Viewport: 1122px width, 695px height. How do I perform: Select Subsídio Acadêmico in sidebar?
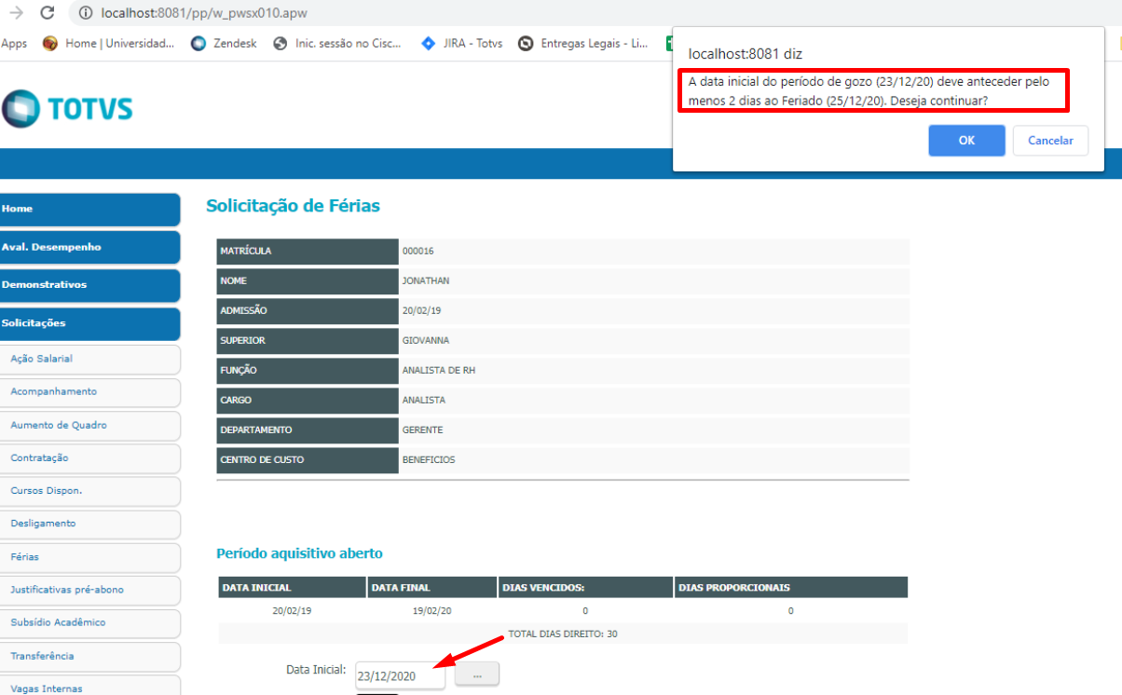[x=89, y=622]
